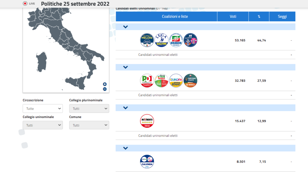Screen dimensions: 308x172
Task: Click the 'Comune' label
Action: 75,117
